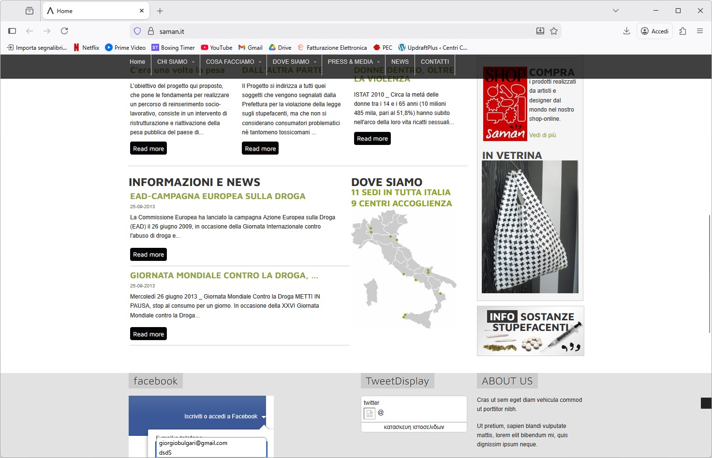
Task: Toggle bookmark star for this page
Action: point(553,31)
